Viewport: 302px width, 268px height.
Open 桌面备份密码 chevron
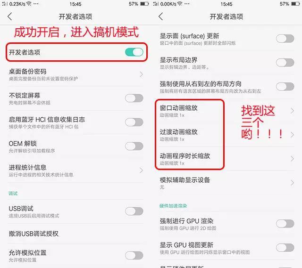pyautogui.click(x=142, y=74)
